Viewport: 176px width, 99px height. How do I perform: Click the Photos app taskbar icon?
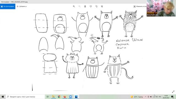(76, 97)
